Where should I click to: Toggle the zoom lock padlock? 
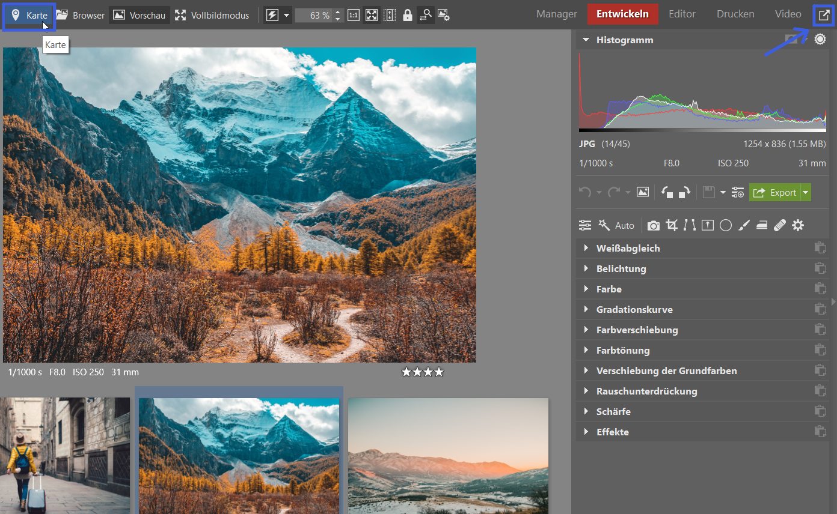click(x=408, y=15)
